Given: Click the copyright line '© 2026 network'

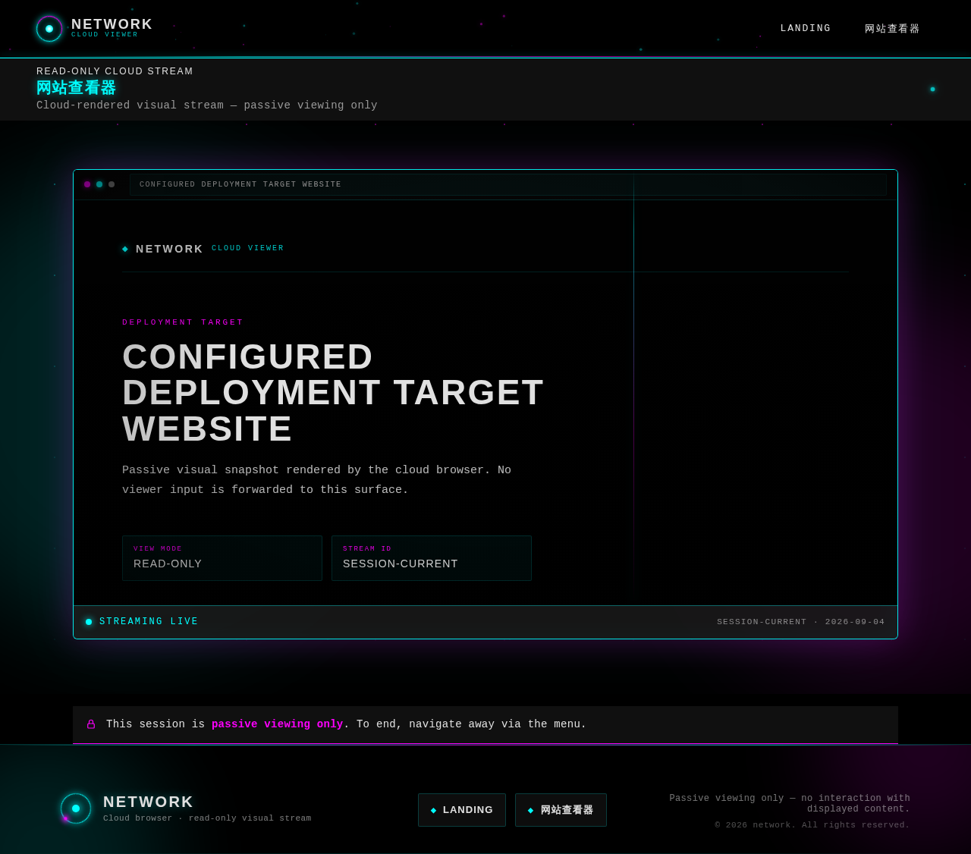Looking at the screenshot, I should (812, 825).
